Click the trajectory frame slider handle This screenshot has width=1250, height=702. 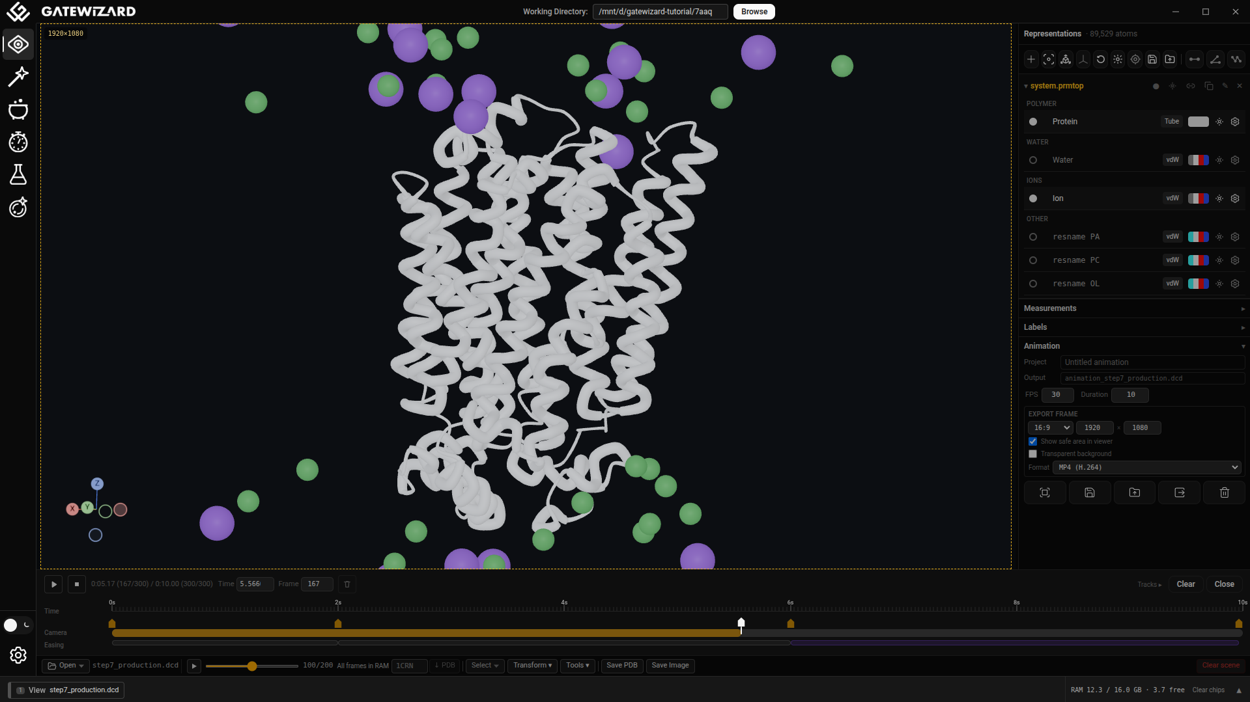[252, 666]
